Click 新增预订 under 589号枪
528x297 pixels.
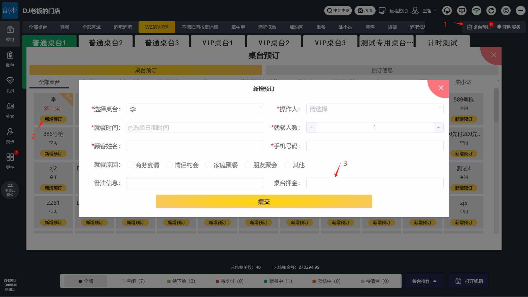464,119
